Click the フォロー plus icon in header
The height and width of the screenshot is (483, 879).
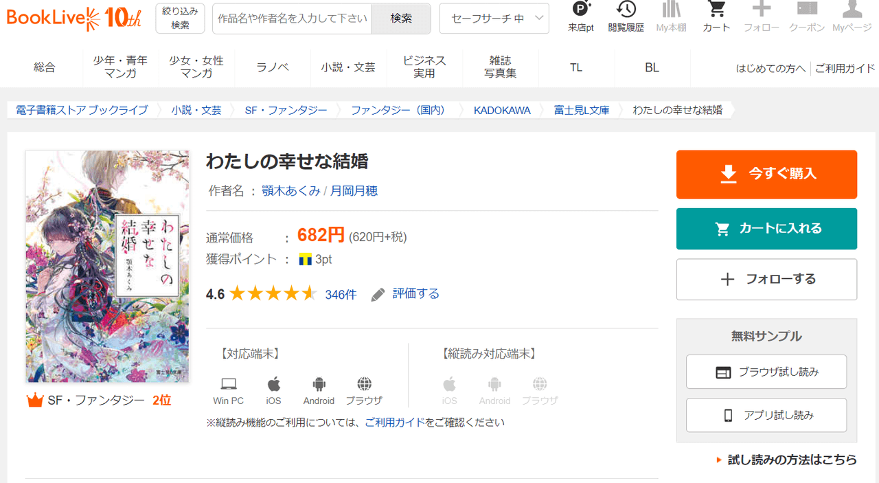click(761, 10)
